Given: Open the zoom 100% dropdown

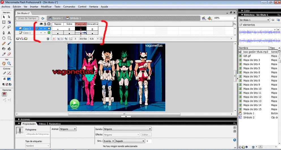Looking at the screenshot, I should click(235, 18).
